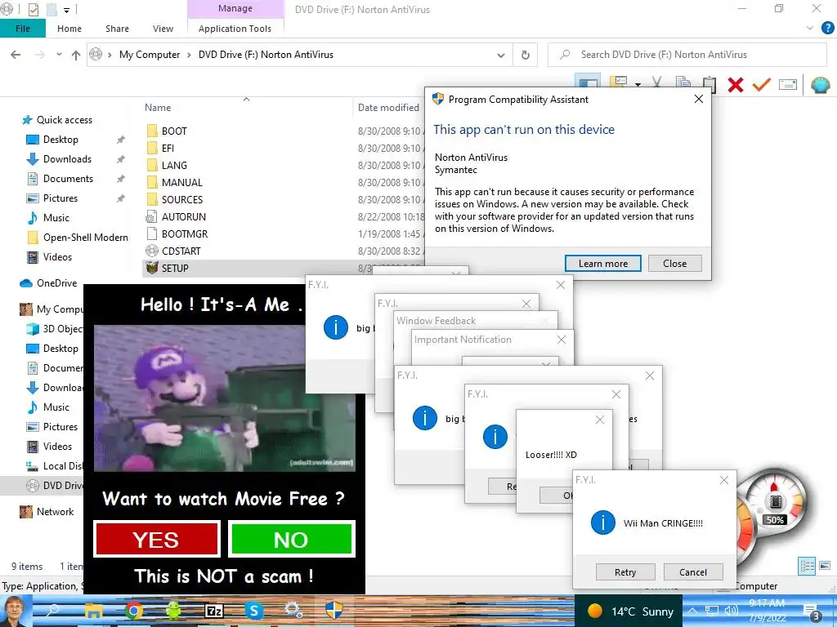The height and width of the screenshot is (627, 837).
Task: Close the Looser!!!! XD message box
Action: pos(599,420)
